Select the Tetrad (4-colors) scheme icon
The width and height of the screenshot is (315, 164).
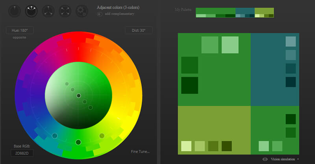(65, 11)
